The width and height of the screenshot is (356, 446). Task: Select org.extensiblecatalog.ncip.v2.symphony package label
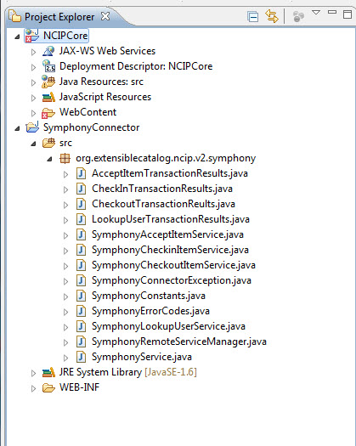pos(166,158)
